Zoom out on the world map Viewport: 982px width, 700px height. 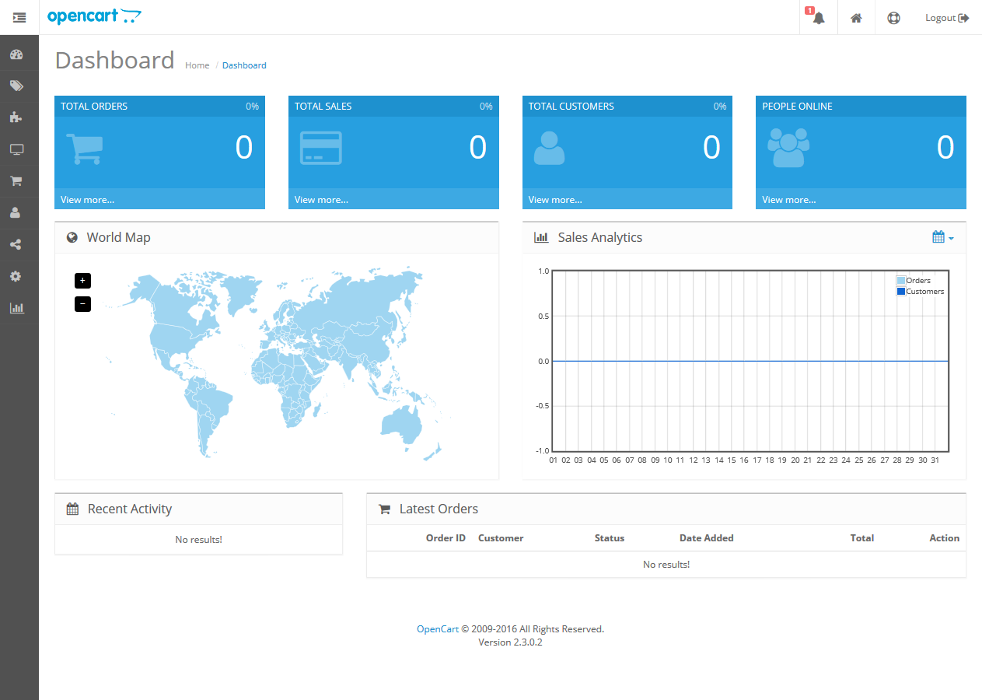(82, 304)
